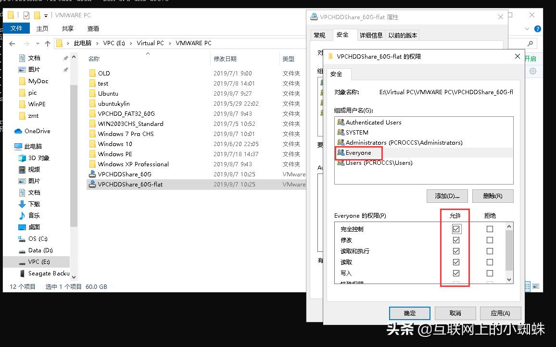Image resolution: width=556 pixels, height=347 pixels.
Task: Click the 确定 button
Action: [x=410, y=313]
